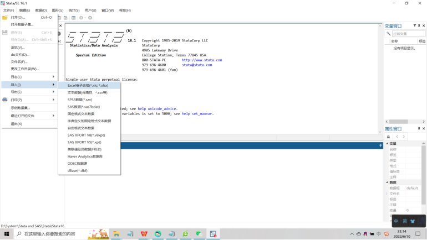Open the Stata taskbar icon
This screenshot has width=427, height=240.
click(x=213, y=234)
